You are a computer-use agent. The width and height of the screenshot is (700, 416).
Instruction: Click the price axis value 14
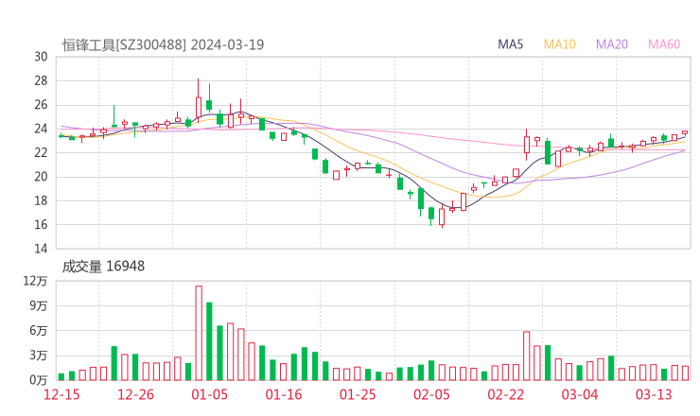[x=41, y=249]
